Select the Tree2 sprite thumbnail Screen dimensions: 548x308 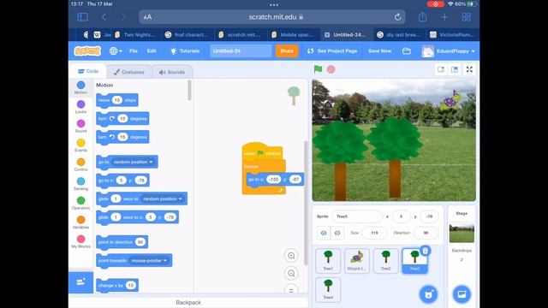386,260
